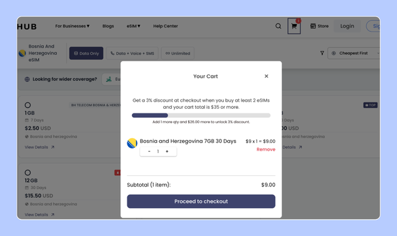Increase quantity with the plus button
The width and height of the screenshot is (397, 236).
click(x=167, y=151)
